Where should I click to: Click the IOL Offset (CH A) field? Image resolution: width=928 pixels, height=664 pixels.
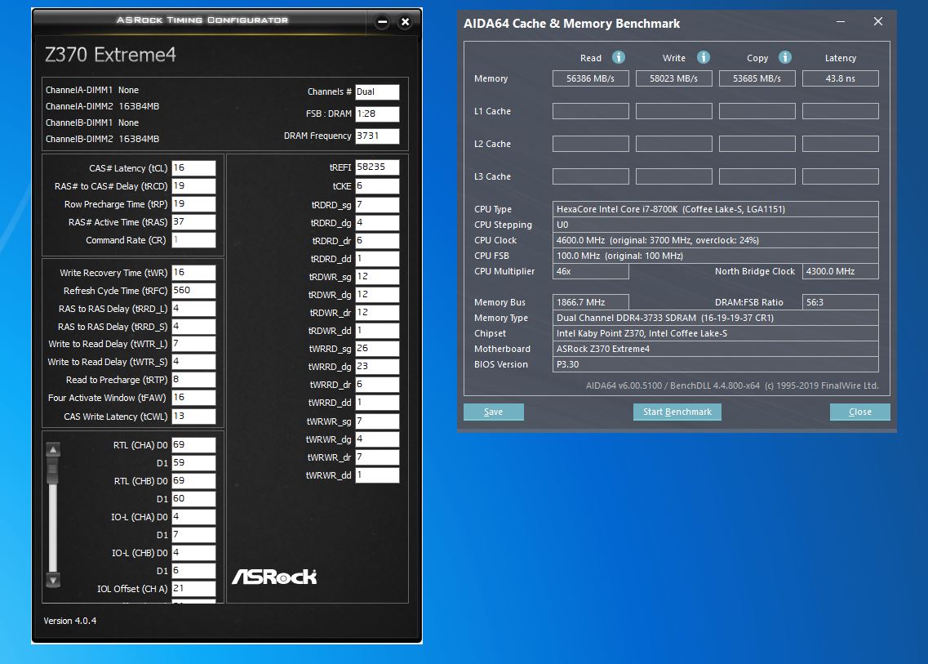tap(193, 588)
